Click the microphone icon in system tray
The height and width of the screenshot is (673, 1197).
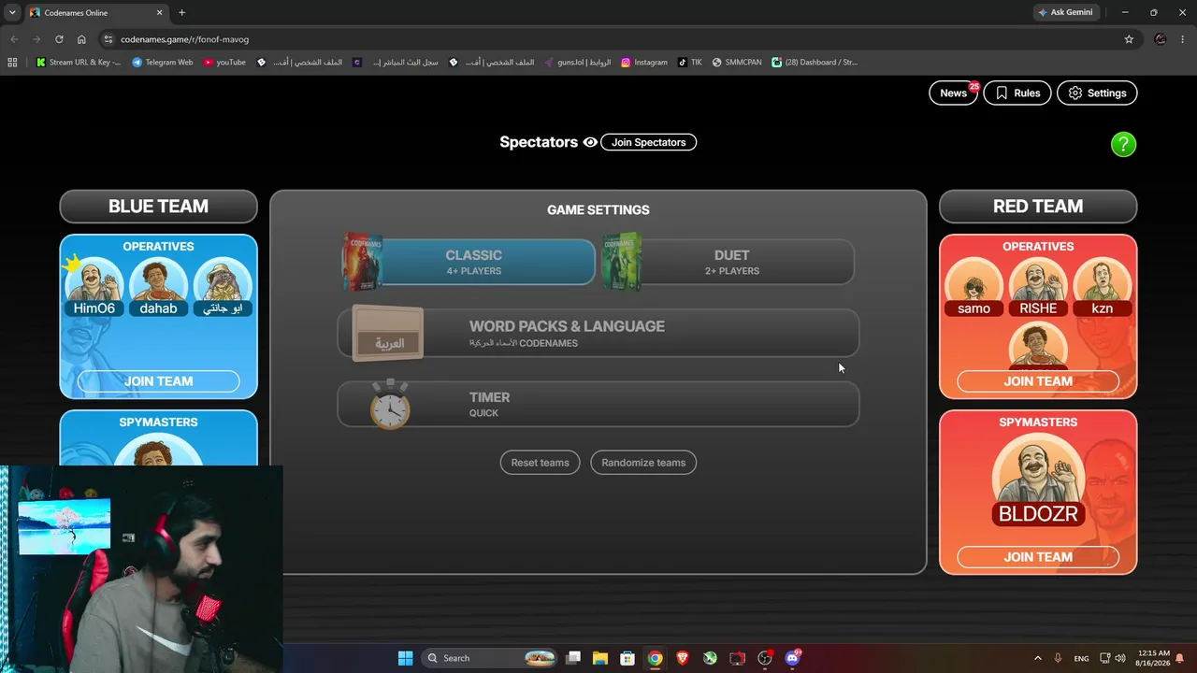point(1058,658)
